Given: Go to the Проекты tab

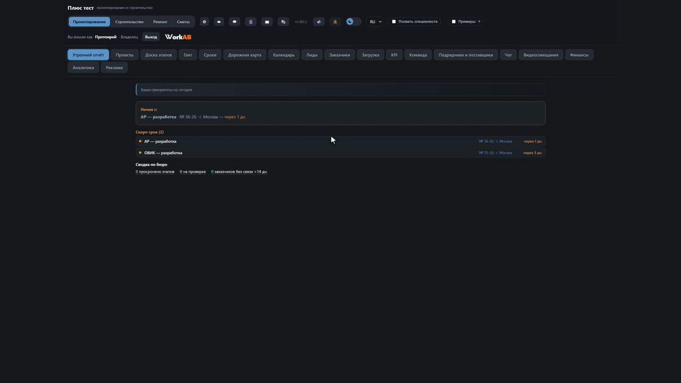Looking at the screenshot, I should [124, 55].
